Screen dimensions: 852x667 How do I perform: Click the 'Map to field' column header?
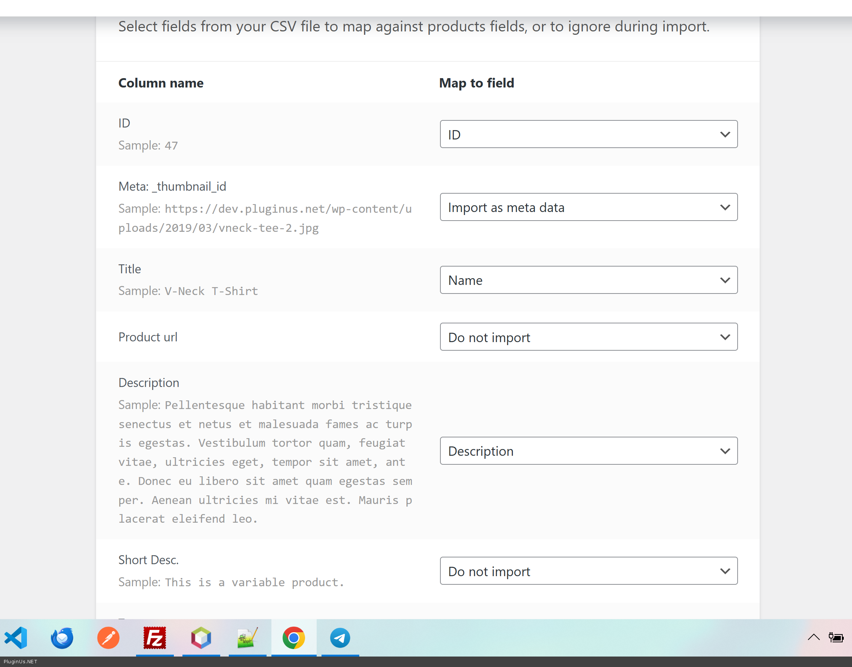click(x=476, y=83)
